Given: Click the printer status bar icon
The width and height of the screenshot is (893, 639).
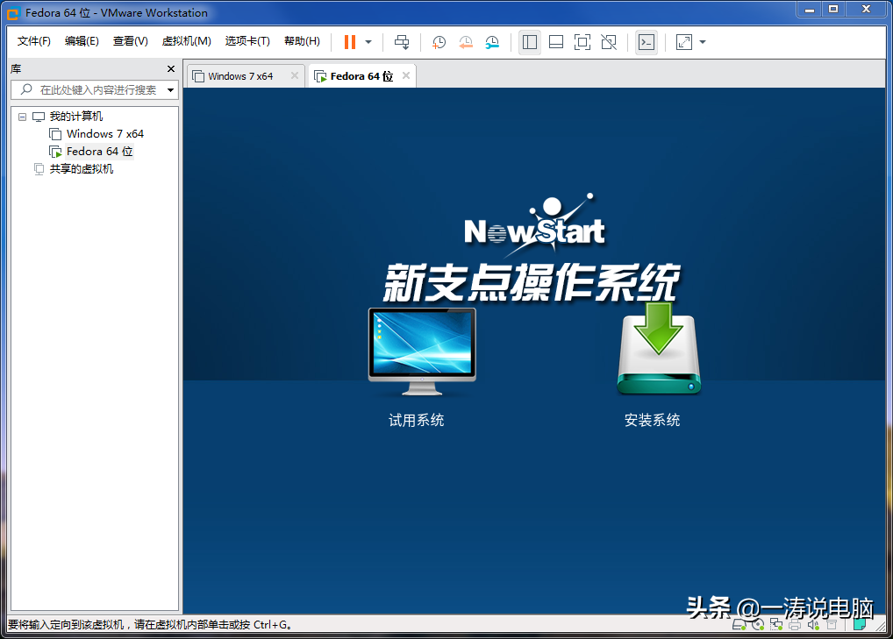Looking at the screenshot, I should click(795, 625).
